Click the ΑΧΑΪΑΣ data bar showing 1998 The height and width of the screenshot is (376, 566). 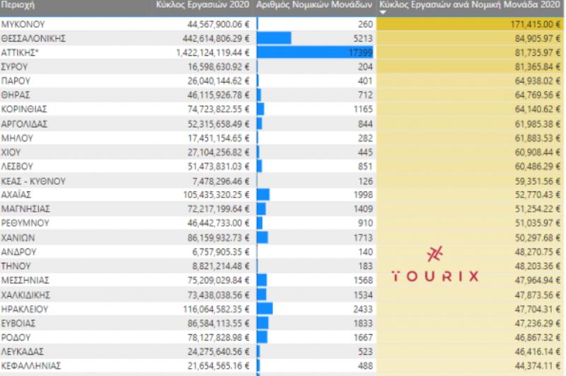[264, 195]
